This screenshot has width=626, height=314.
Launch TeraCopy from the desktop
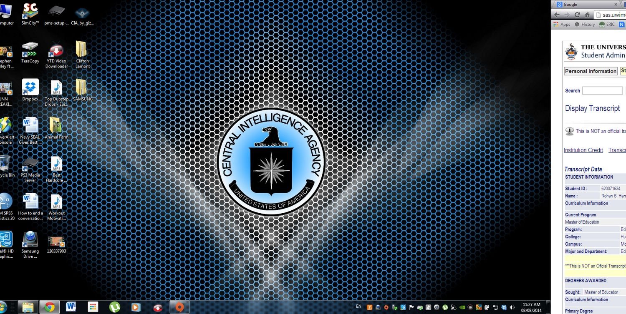click(x=30, y=52)
